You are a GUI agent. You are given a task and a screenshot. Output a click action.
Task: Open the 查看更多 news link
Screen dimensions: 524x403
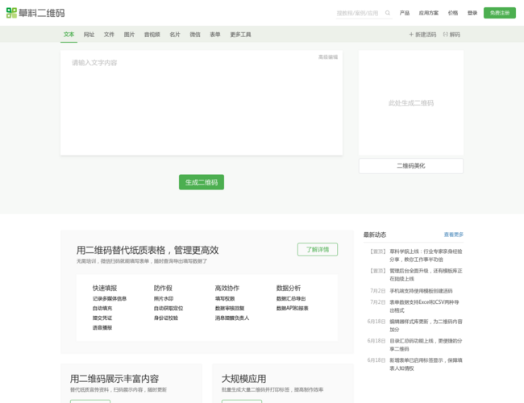[x=453, y=235]
